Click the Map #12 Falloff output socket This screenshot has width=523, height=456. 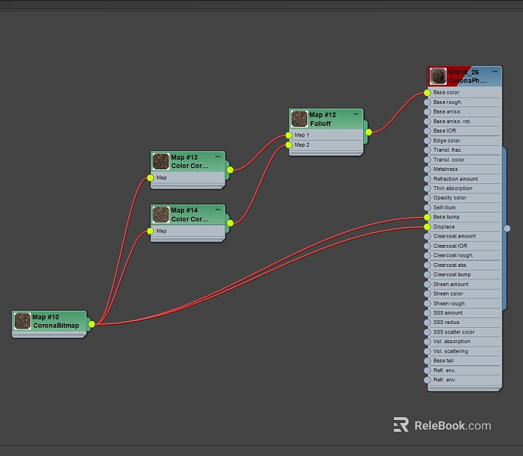tap(368, 133)
